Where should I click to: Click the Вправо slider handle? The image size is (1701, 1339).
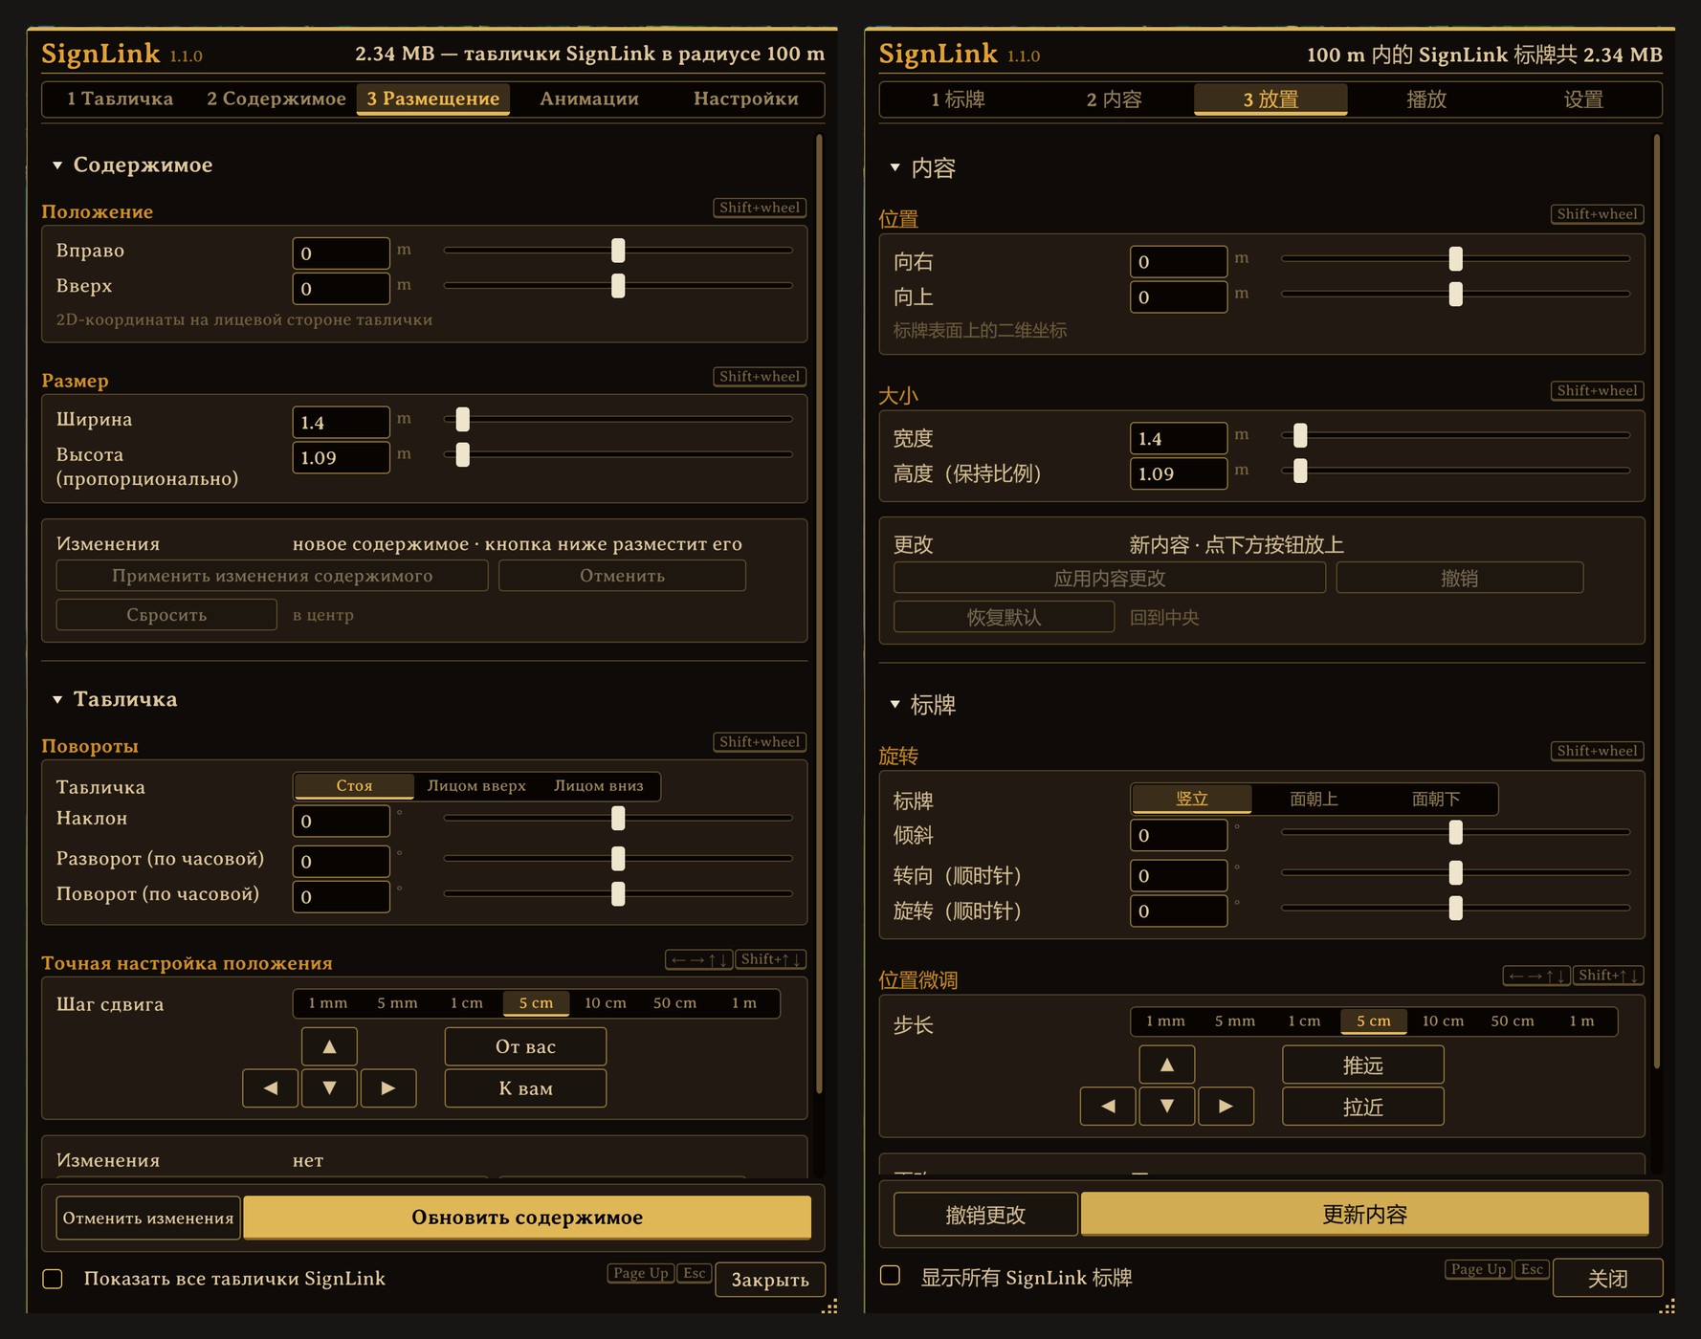618,251
